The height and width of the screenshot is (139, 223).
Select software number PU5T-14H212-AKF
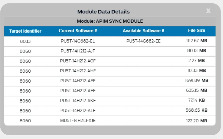tap(78, 101)
